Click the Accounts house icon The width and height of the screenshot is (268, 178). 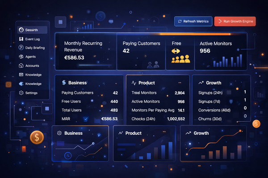coord(21,65)
